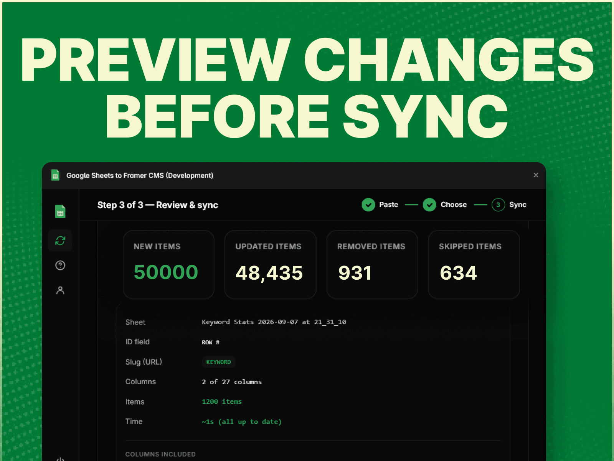This screenshot has height=461, width=614.
Task: Click the sheet name Keyword Stats value
Action: point(274,322)
